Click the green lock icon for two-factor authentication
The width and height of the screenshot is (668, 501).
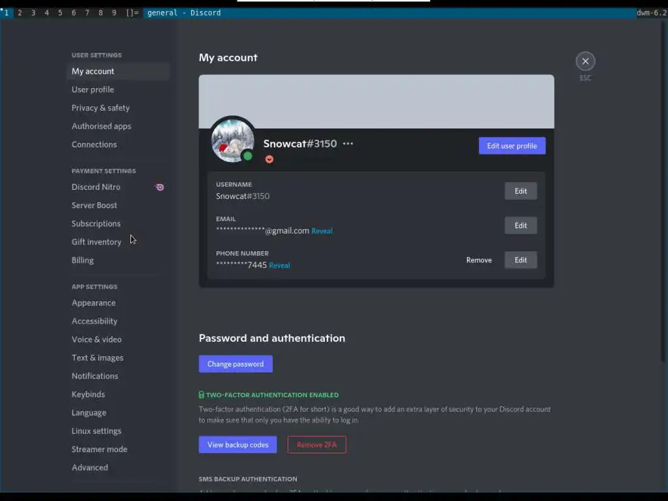[202, 395]
